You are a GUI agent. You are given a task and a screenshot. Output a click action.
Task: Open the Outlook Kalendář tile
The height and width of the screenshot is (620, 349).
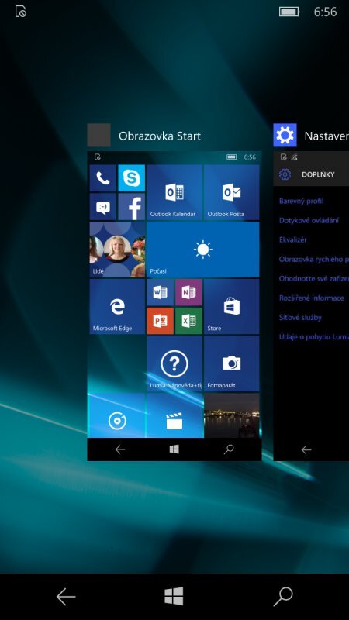pos(174,192)
